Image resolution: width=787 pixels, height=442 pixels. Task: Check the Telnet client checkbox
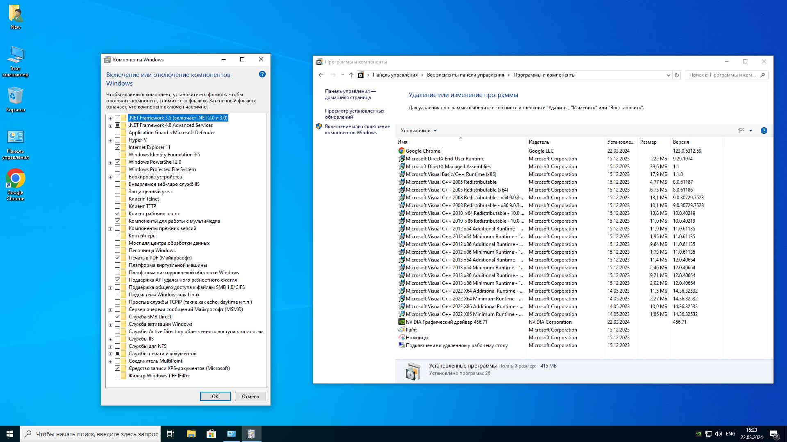tap(118, 199)
